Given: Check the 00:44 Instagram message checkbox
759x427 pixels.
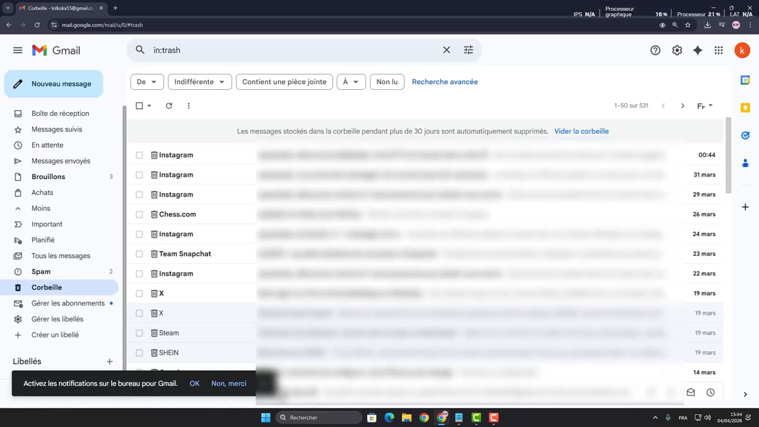Looking at the screenshot, I should pos(140,155).
